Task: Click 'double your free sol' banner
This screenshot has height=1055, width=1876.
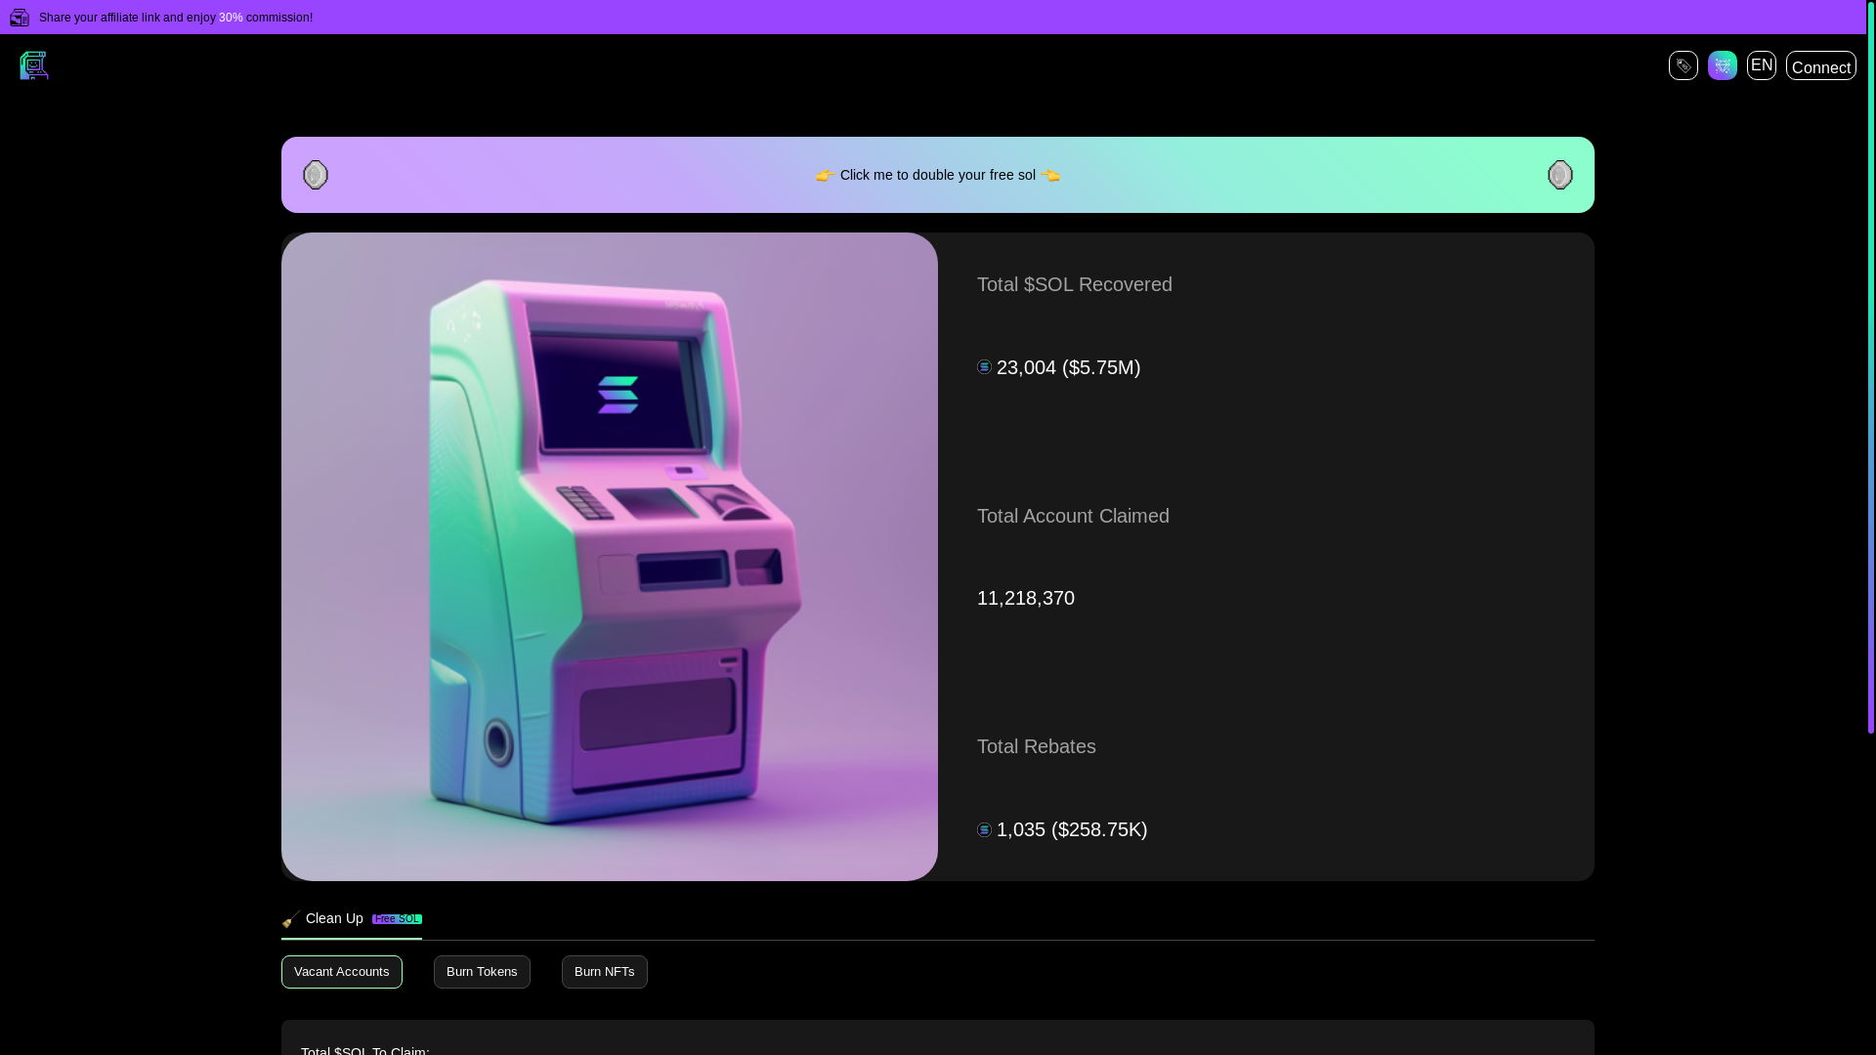Action: click(x=938, y=175)
